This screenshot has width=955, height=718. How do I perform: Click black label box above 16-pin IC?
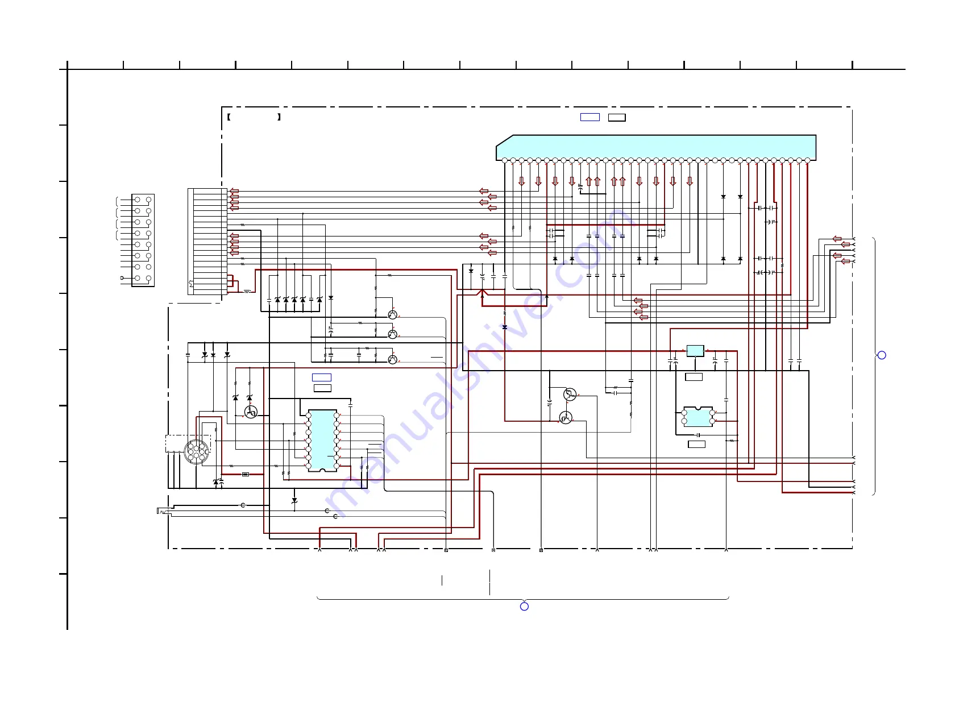point(322,388)
